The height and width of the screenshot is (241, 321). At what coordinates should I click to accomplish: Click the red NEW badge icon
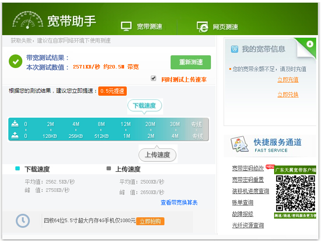pyautogui.click(x=270, y=167)
